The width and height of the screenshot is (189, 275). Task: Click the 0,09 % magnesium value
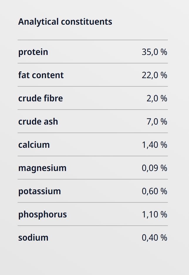pos(154,168)
